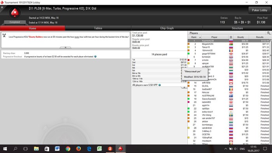This screenshot has height=153, width=272.
Task: Click the Poker Lobby button
Action: (260, 10)
